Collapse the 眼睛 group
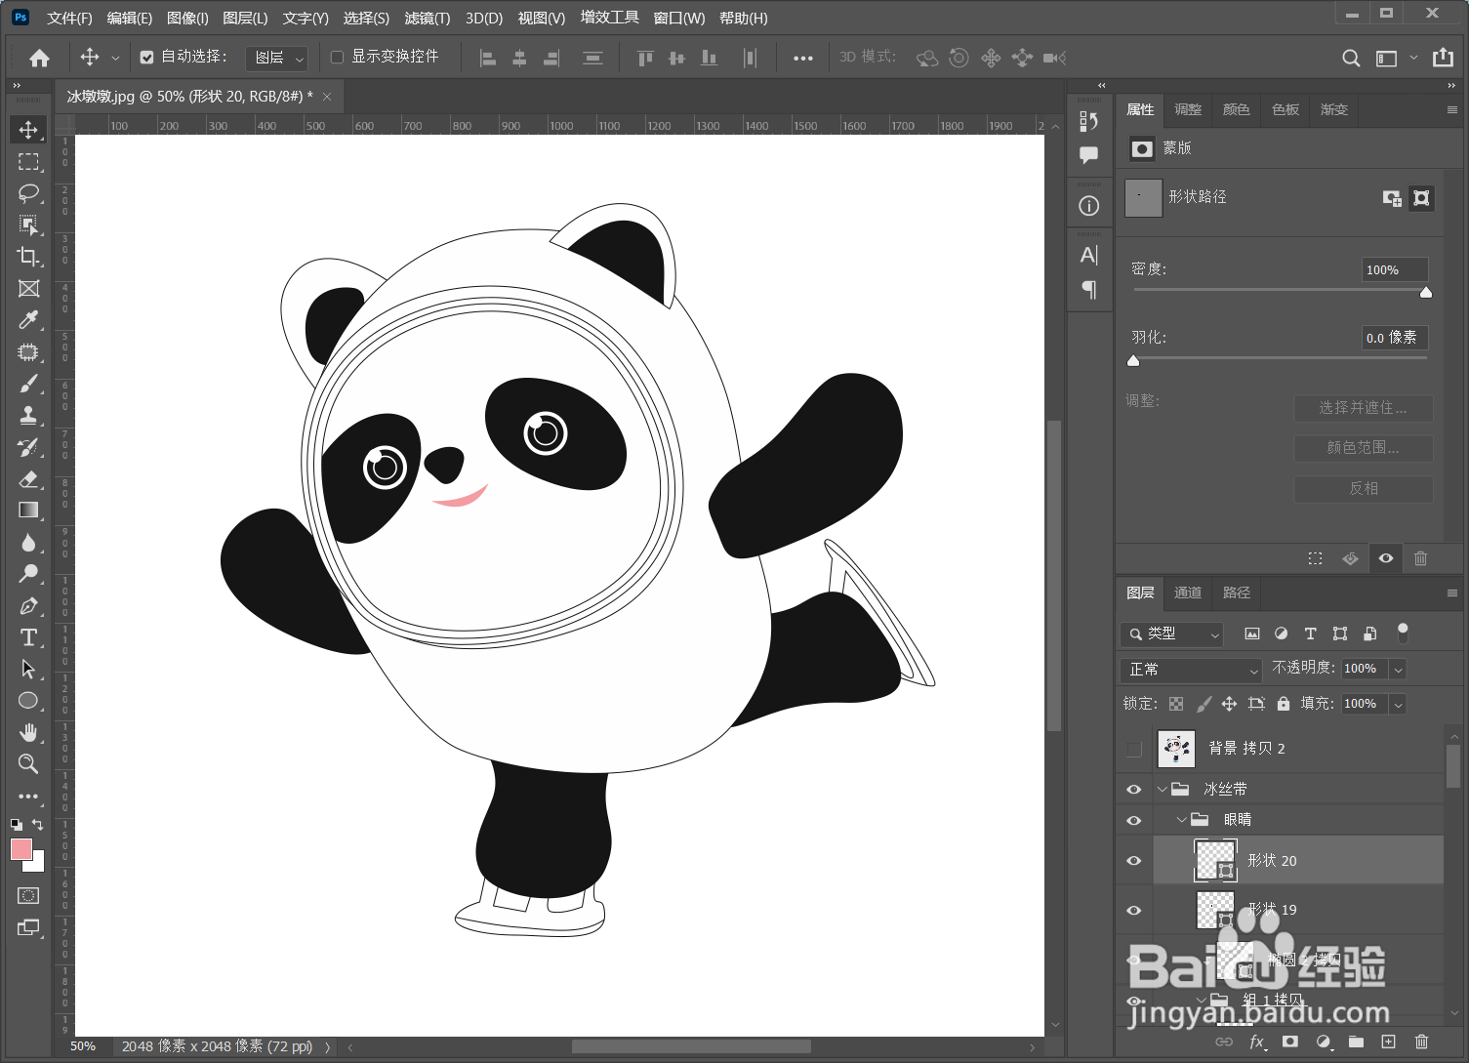 point(1181,820)
